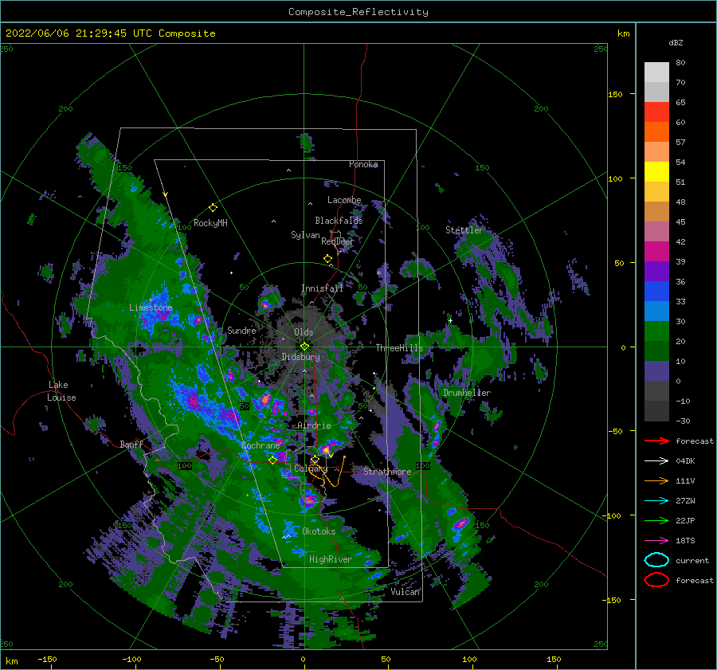Click the Didsbury map label
The width and height of the screenshot is (717, 670).
click(x=301, y=357)
